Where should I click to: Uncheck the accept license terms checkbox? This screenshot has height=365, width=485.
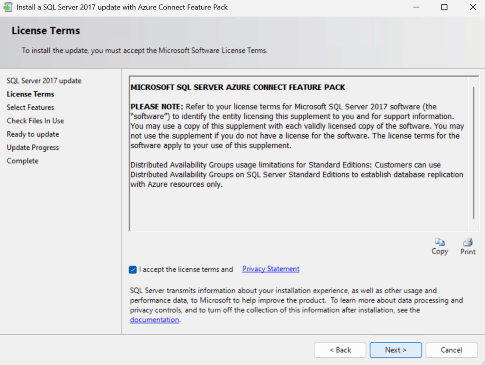pyautogui.click(x=133, y=269)
